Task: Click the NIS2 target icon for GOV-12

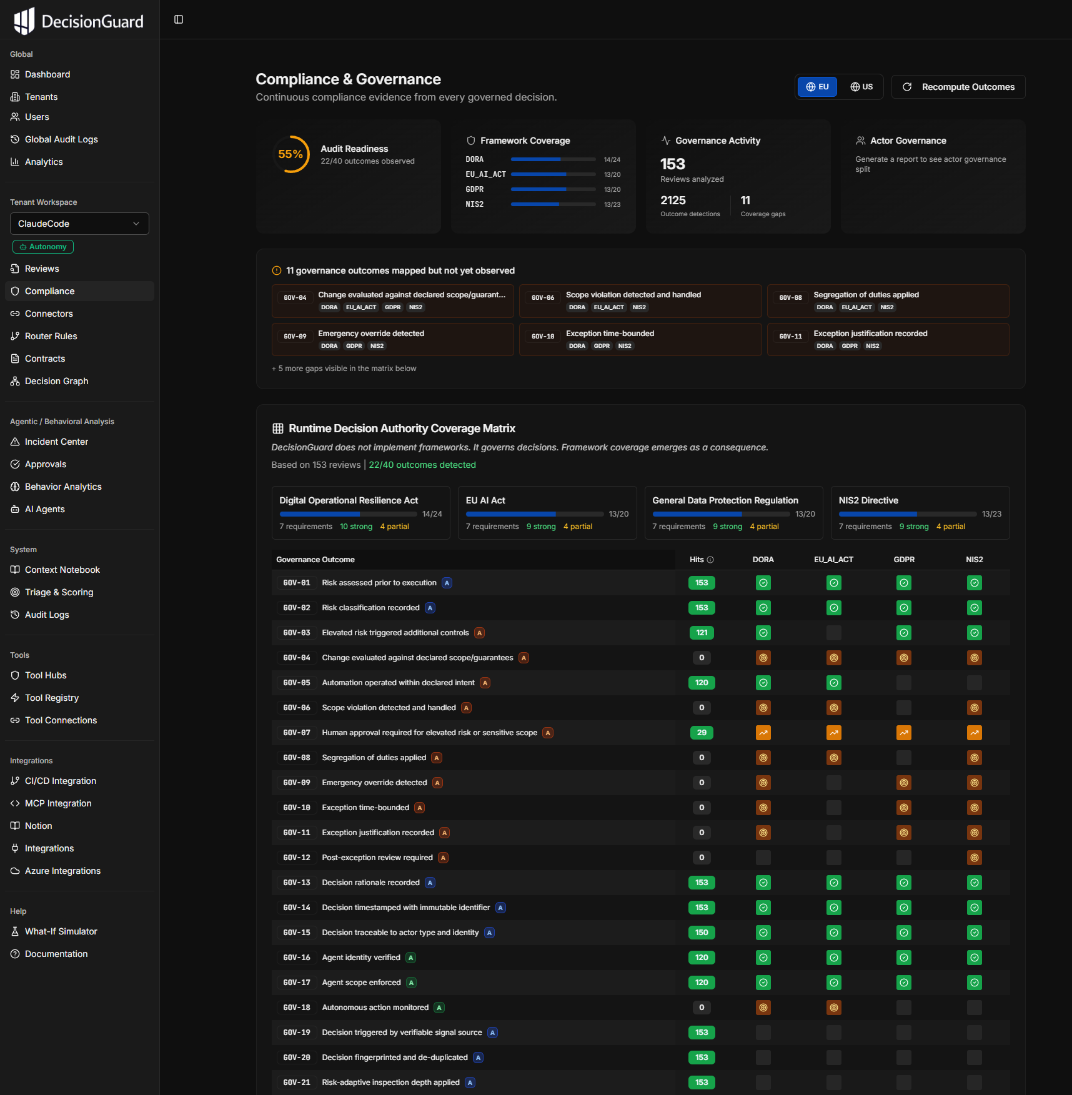Action: (x=974, y=858)
